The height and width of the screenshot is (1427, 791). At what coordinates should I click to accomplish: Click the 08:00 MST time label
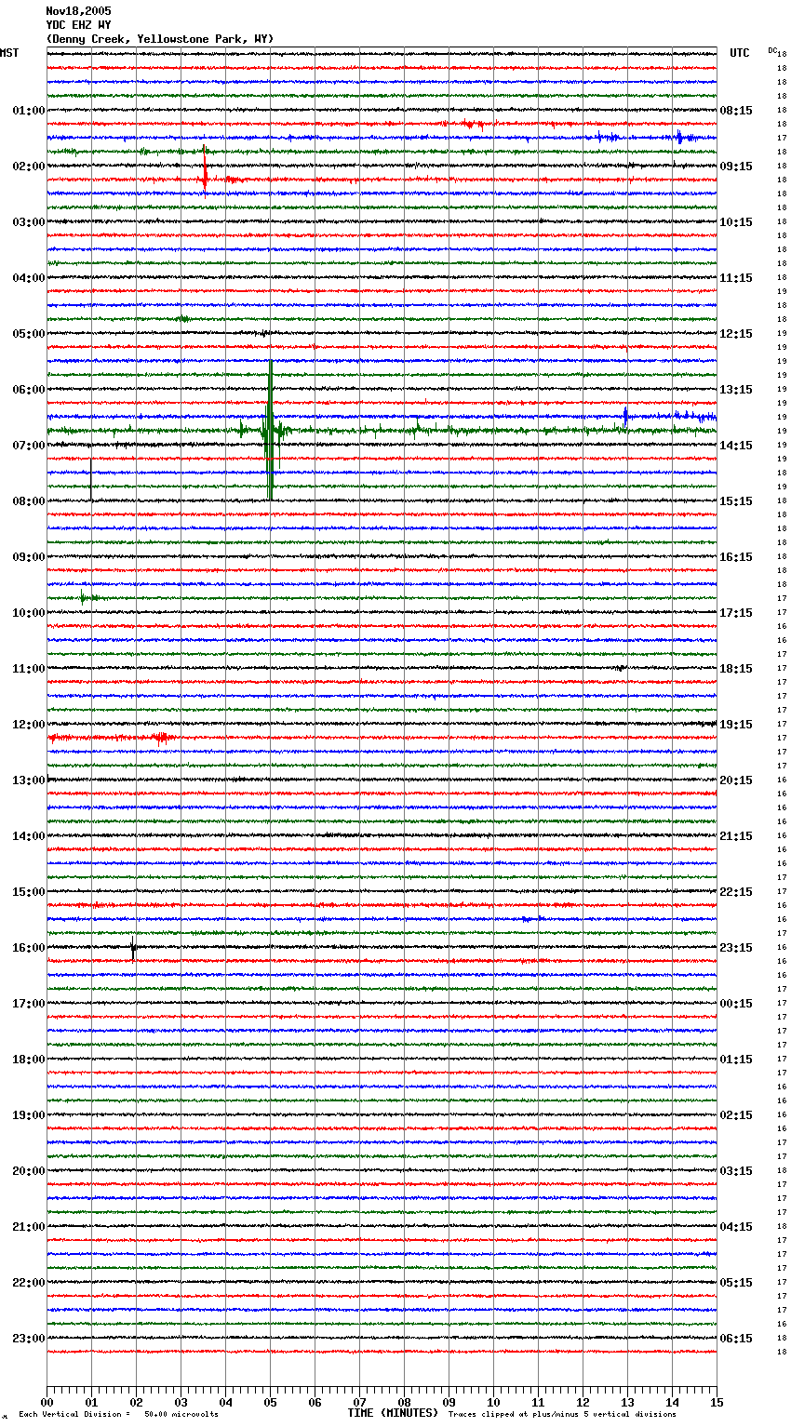pyautogui.click(x=29, y=501)
